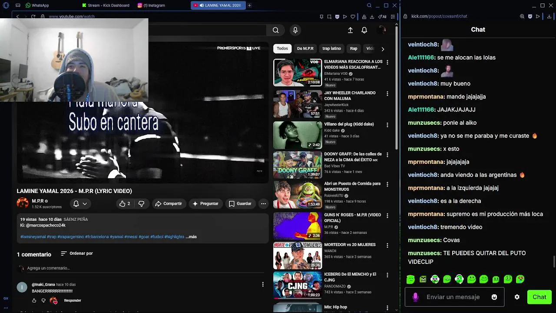The height and width of the screenshot is (313, 556).
Task: Click the purple microphone in chat input
Action: 415,297
